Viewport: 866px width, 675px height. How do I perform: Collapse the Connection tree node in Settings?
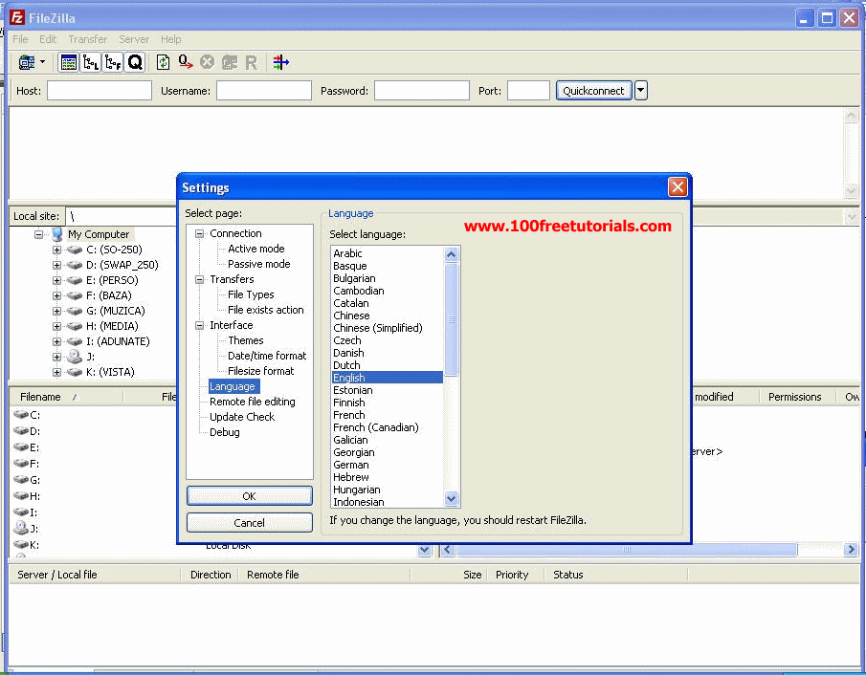point(200,233)
